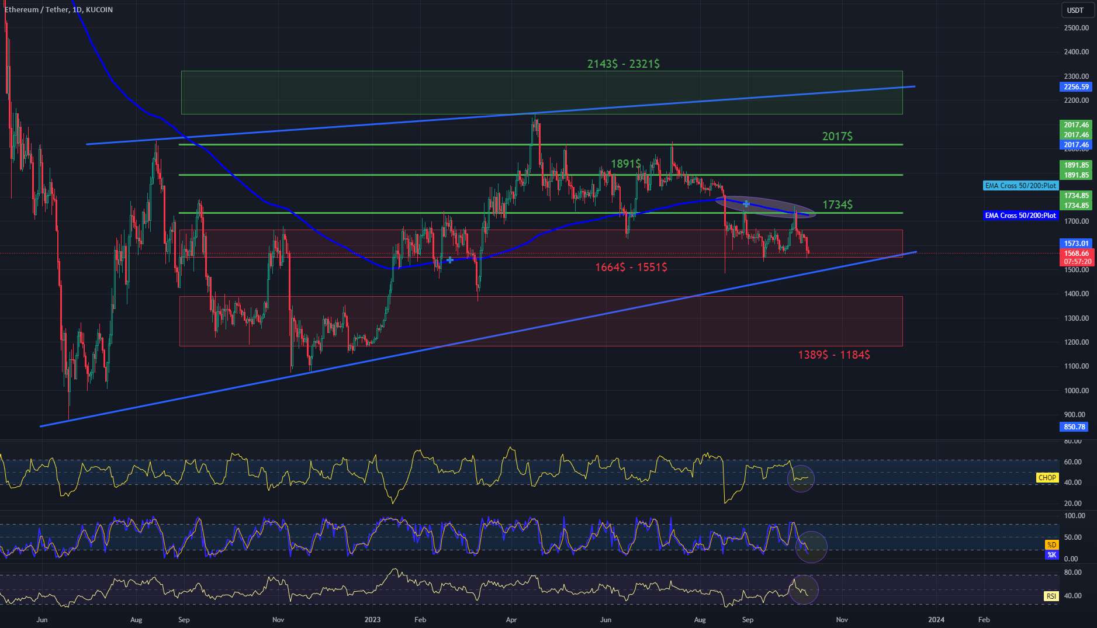Screen dimensions: 1097x628
Task: Click the blue 1573.01 price label
Action: click(x=1075, y=243)
